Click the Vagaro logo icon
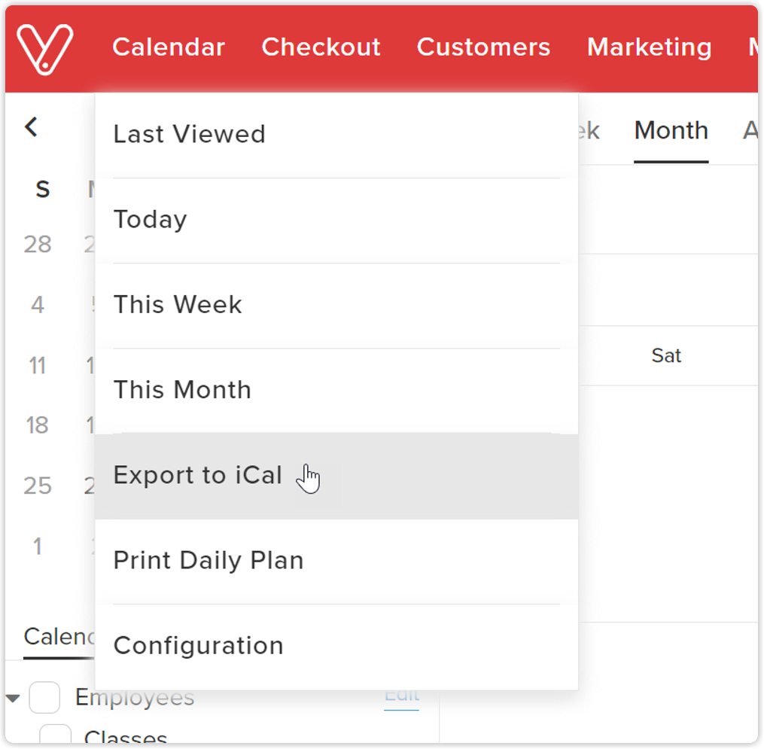This screenshot has width=764, height=749. click(x=45, y=48)
